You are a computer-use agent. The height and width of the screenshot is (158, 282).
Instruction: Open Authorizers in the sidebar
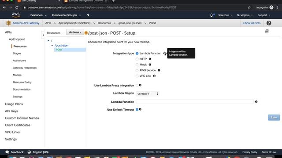pos(19,61)
